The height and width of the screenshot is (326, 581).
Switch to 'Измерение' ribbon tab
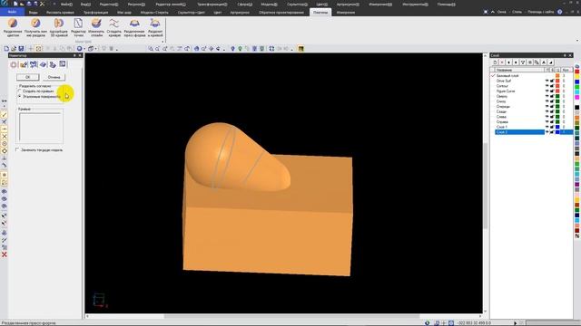click(x=346, y=12)
